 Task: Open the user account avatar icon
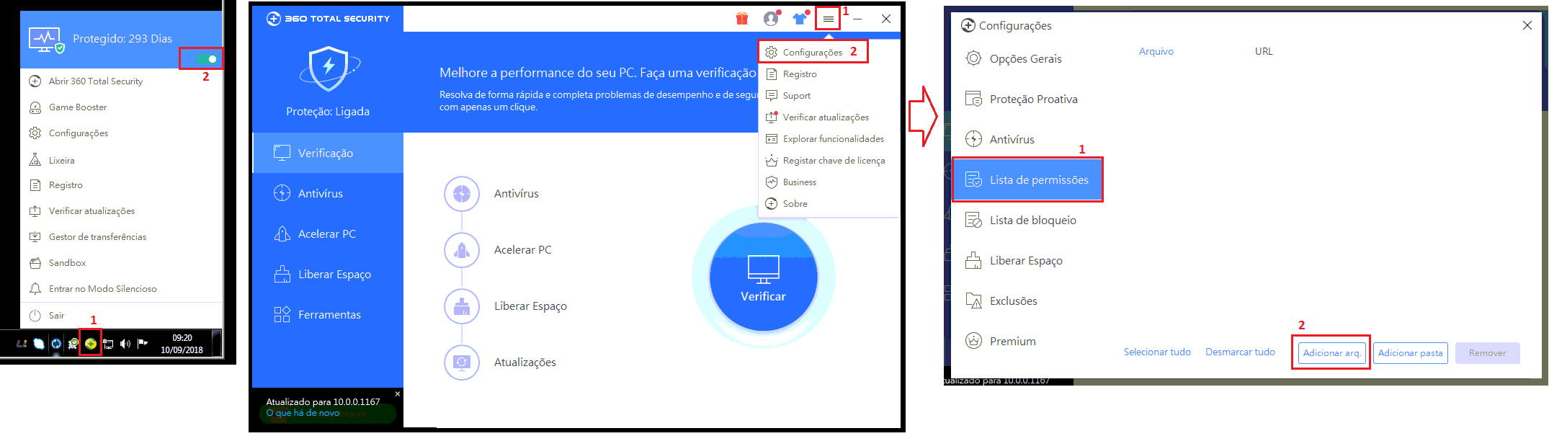tap(771, 19)
